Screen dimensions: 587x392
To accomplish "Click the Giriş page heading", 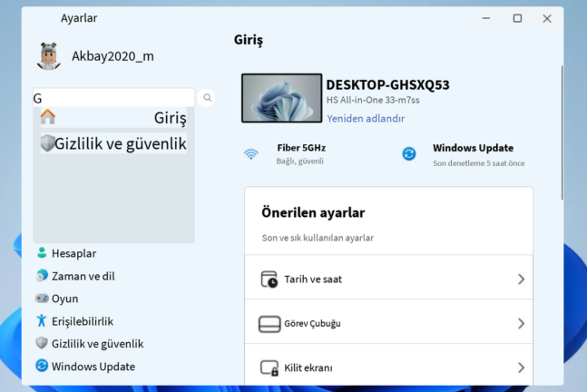I will tap(249, 40).
